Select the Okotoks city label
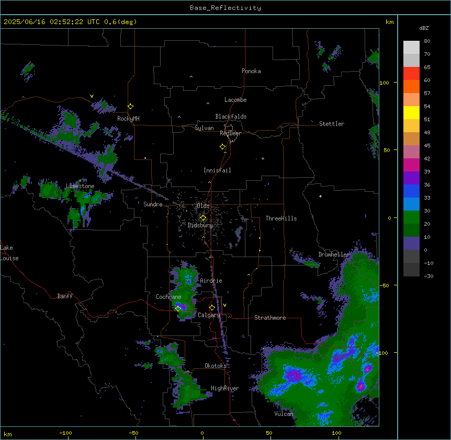451x440 pixels. pyautogui.click(x=216, y=366)
